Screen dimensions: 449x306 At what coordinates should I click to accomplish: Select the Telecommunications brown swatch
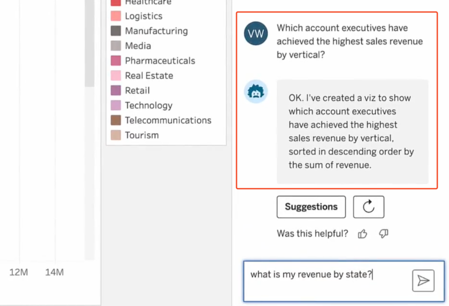coord(115,120)
